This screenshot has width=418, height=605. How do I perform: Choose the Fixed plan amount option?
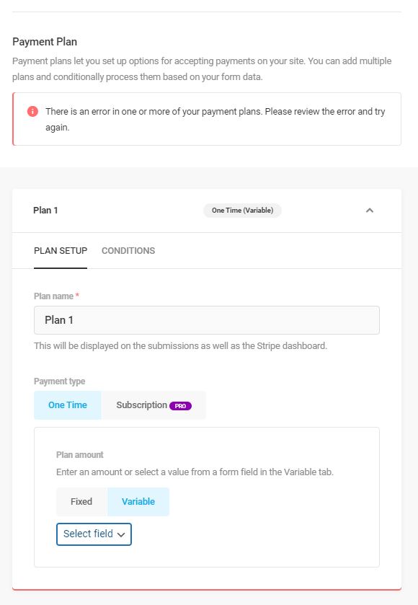(81, 502)
